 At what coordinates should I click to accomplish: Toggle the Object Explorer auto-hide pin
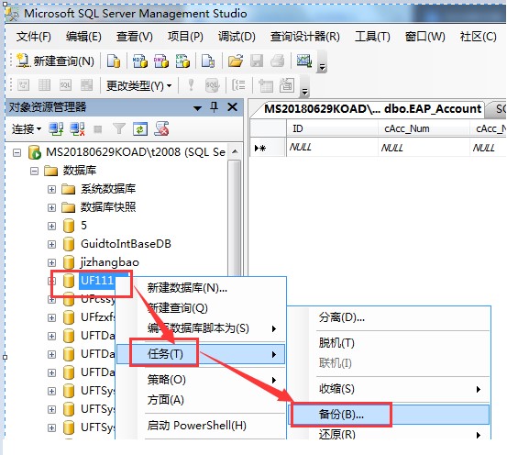click(x=214, y=106)
